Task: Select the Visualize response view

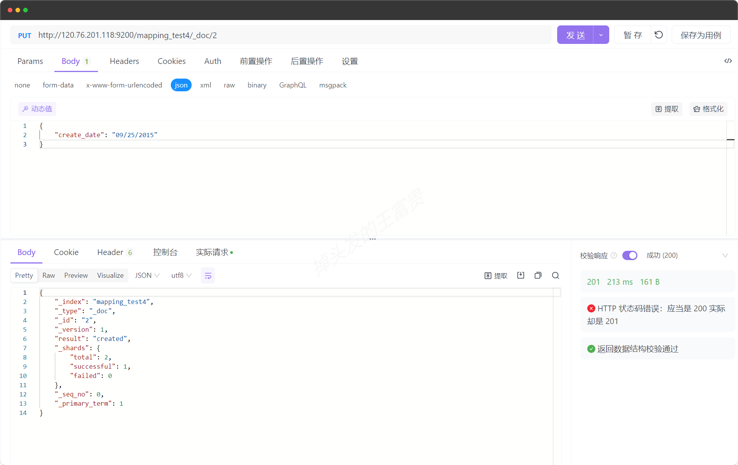Action: pos(110,275)
